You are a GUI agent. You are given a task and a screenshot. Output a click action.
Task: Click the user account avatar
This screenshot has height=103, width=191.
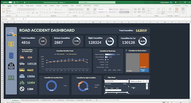click(x=171, y=2)
